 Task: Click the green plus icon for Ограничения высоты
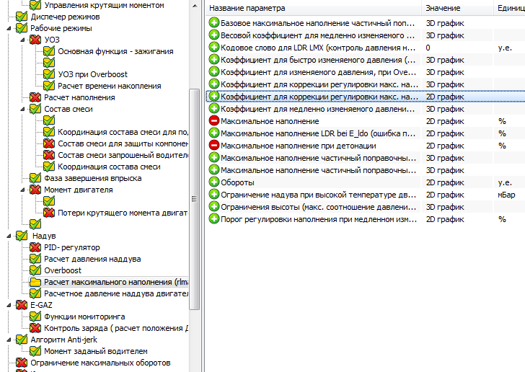pyautogui.click(x=213, y=207)
